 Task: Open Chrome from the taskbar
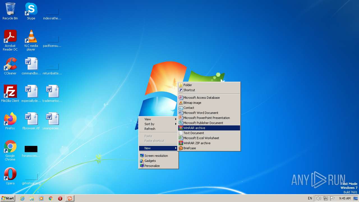click(x=51, y=198)
